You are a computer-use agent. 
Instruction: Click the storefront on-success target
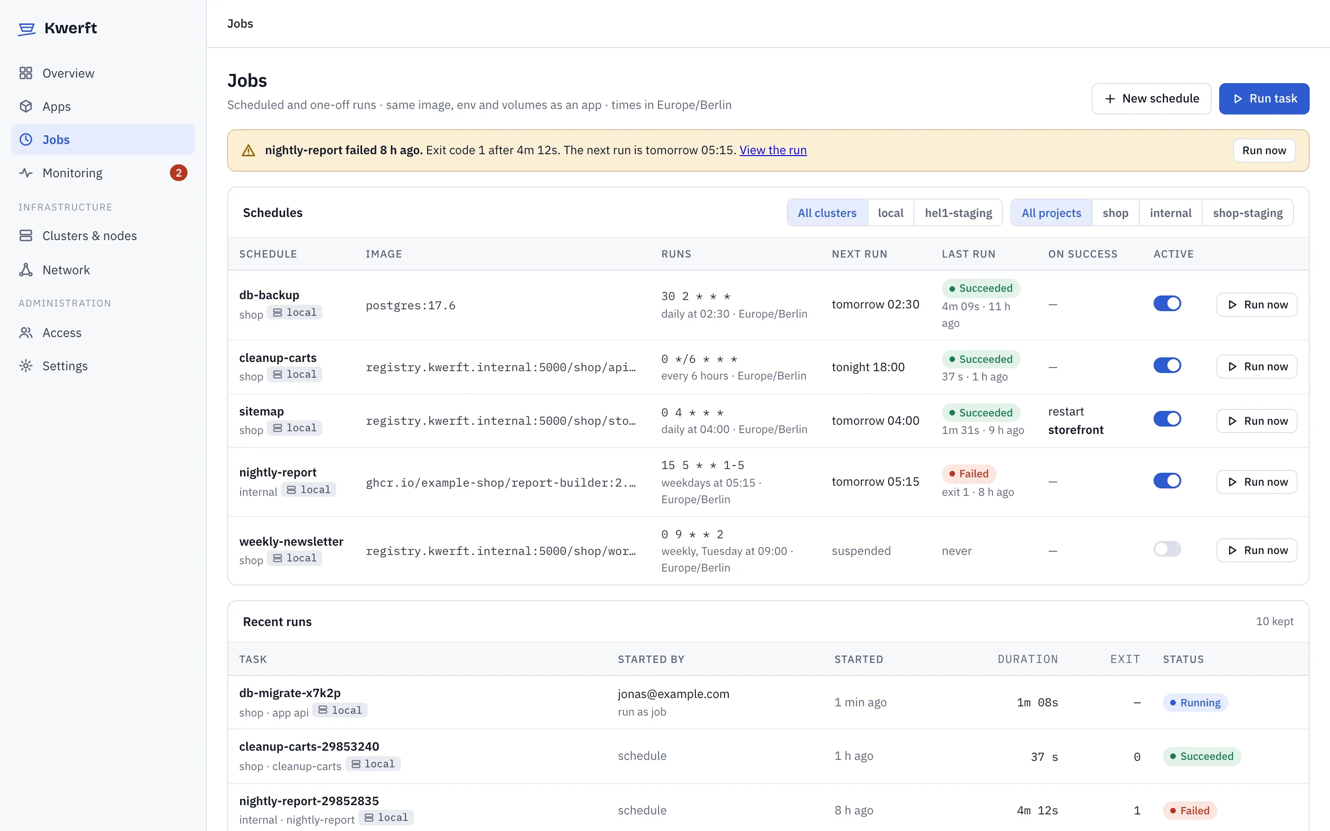(1076, 430)
